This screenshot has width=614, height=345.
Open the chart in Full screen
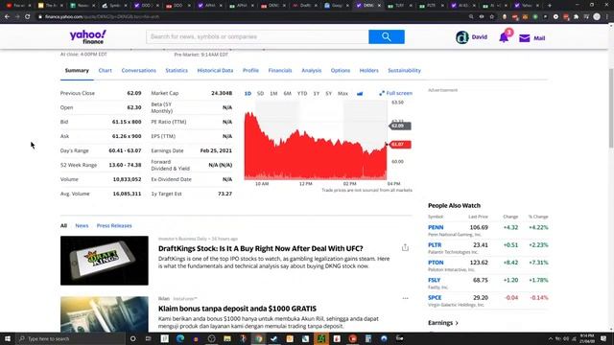[395, 93]
